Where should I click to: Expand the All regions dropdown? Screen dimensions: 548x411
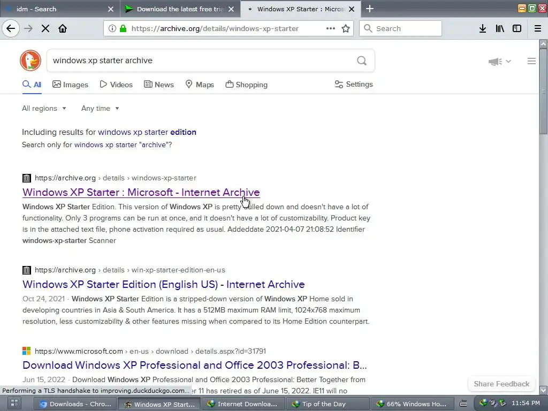[44, 108]
